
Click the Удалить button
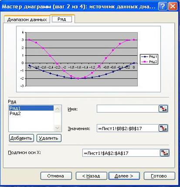tap(49, 138)
